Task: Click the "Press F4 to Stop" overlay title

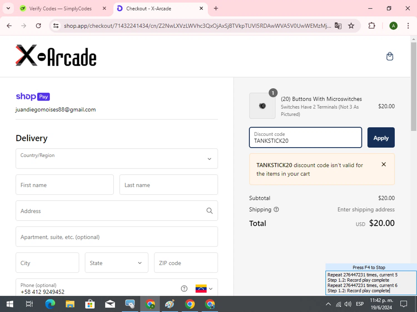Action: [369, 267]
